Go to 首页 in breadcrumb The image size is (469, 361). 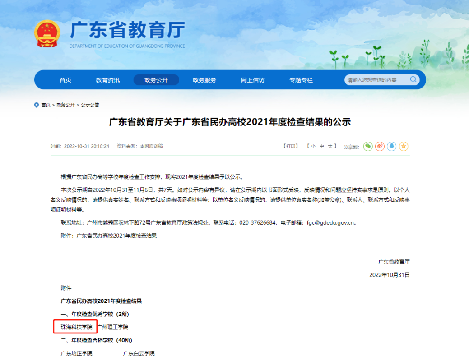46,105
